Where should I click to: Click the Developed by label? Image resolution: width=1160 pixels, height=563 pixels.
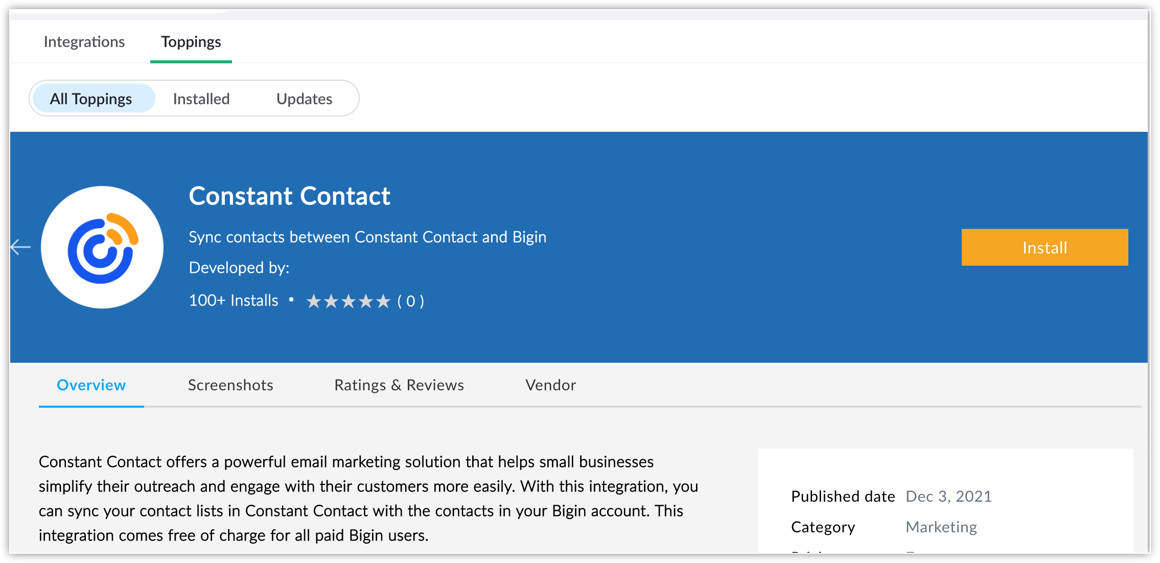coord(239,268)
